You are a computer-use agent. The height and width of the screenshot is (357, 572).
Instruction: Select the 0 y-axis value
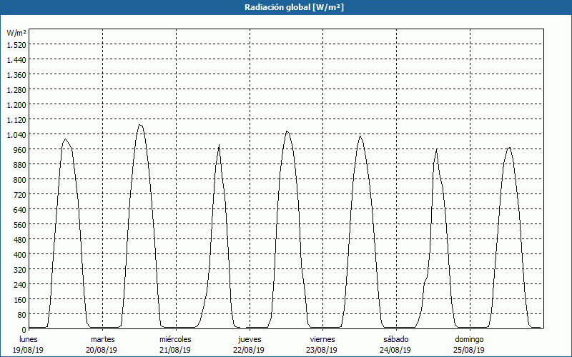24,330
